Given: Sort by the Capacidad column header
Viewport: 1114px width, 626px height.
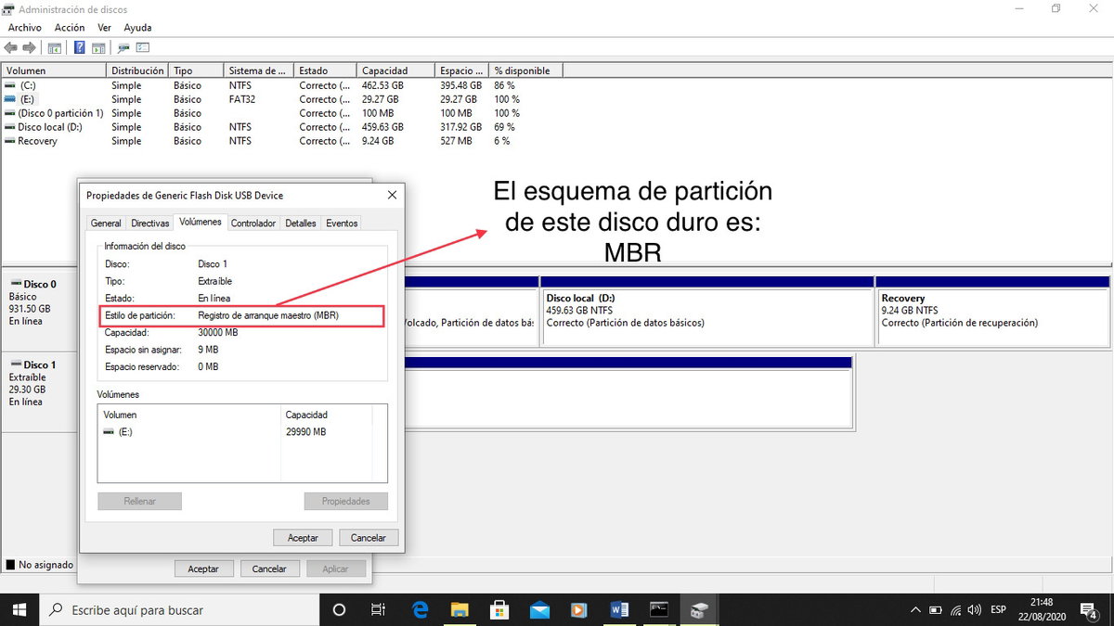Looking at the screenshot, I should point(396,70).
